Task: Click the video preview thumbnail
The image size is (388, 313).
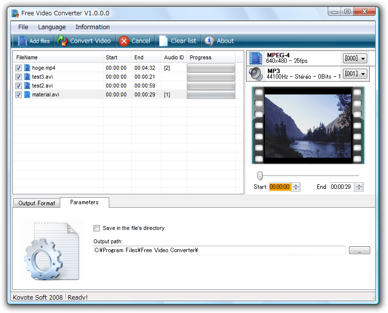Action: [x=308, y=125]
